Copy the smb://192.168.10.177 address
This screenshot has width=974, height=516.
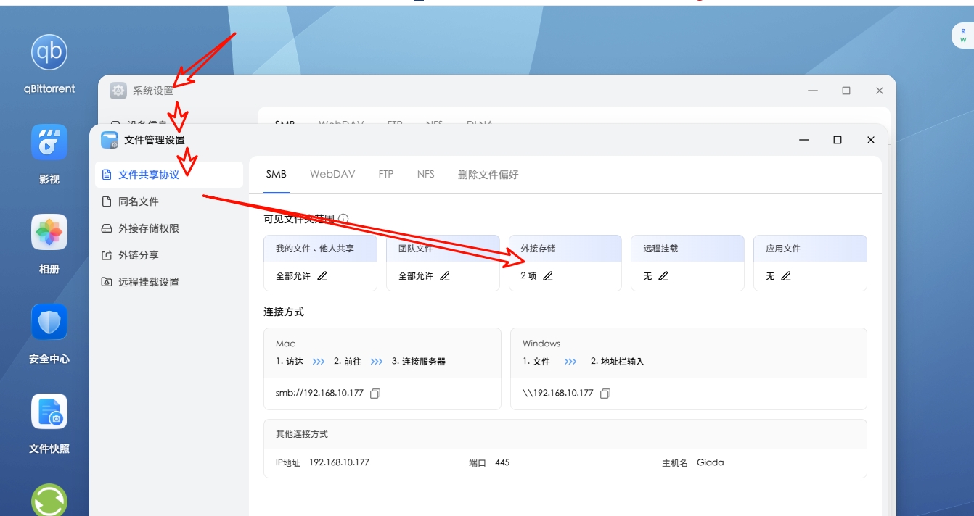pos(375,394)
